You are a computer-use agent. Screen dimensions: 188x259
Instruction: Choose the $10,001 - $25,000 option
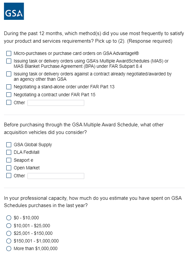9,226
